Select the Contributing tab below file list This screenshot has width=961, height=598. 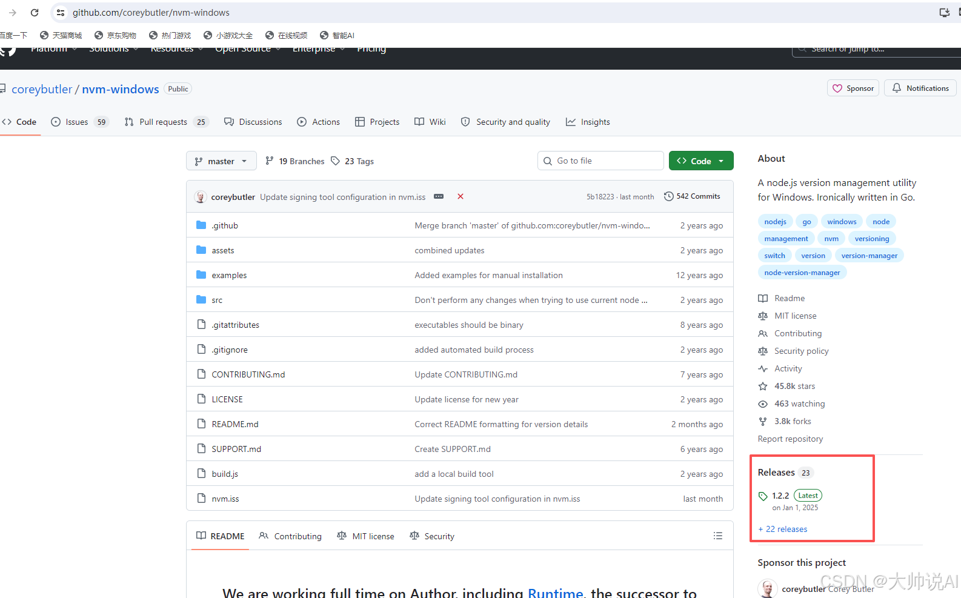[x=290, y=536]
